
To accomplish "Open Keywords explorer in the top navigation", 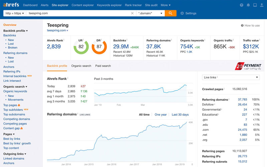I will 109,5.
